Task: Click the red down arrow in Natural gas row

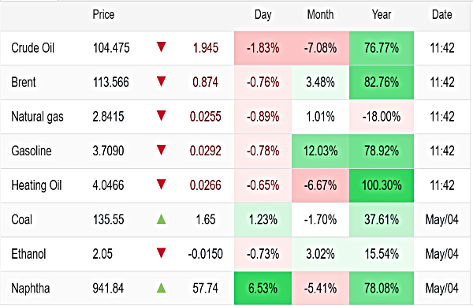Action: (x=162, y=116)
